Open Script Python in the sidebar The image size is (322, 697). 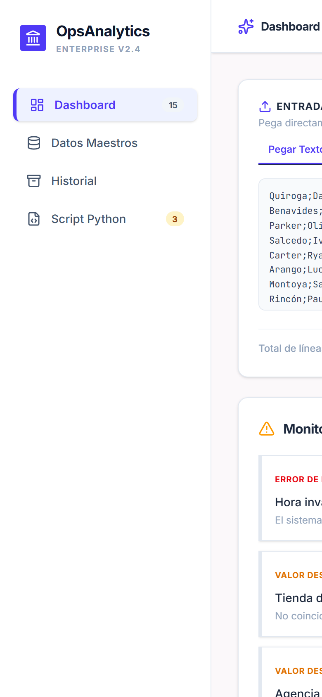click(106, 219)
